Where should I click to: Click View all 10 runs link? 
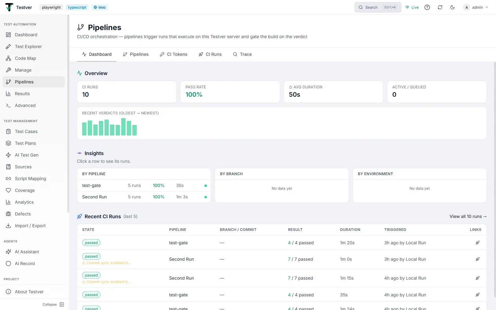tap(468, 216)
